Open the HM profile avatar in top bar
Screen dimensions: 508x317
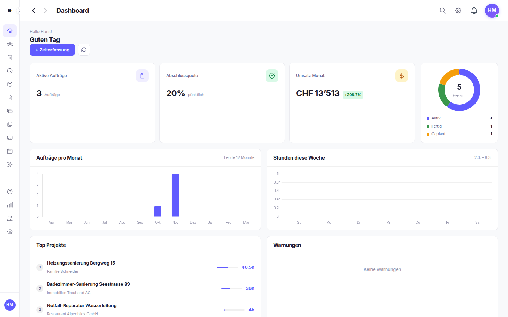tap(492, 11)
